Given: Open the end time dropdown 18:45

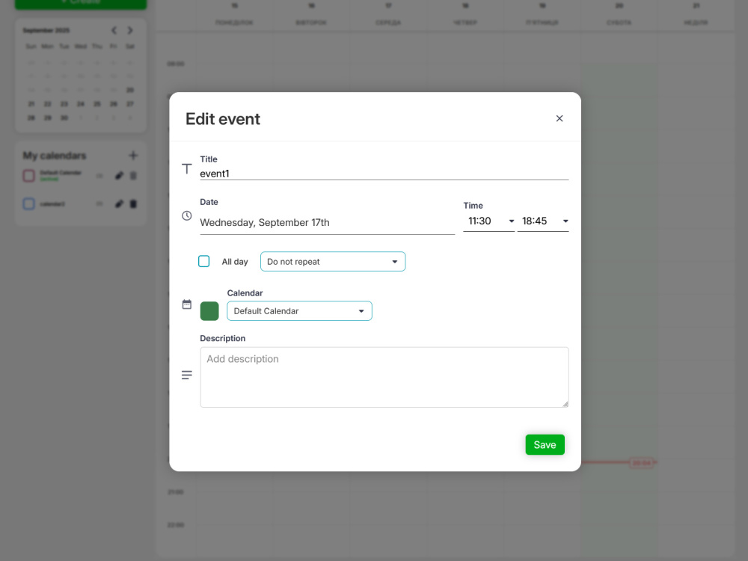Looking at the screenshot, I should click(x=543, y=221).
